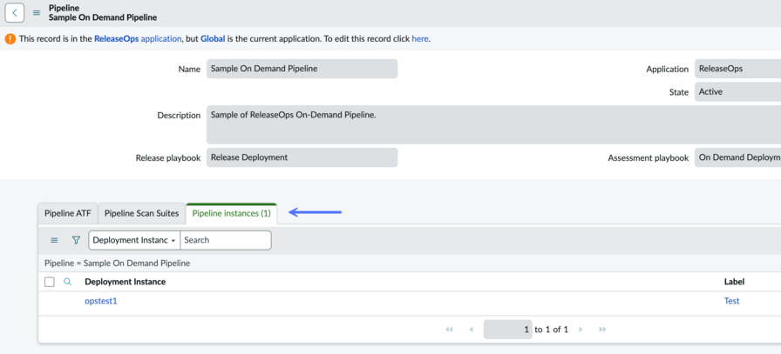
Task: Sort by the Deployment Instance column header
Action: [x=125, y=282]
